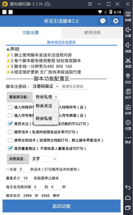
Task: Select 粉丝关注 from the dropdown list
Action: (x=46, y=106)
